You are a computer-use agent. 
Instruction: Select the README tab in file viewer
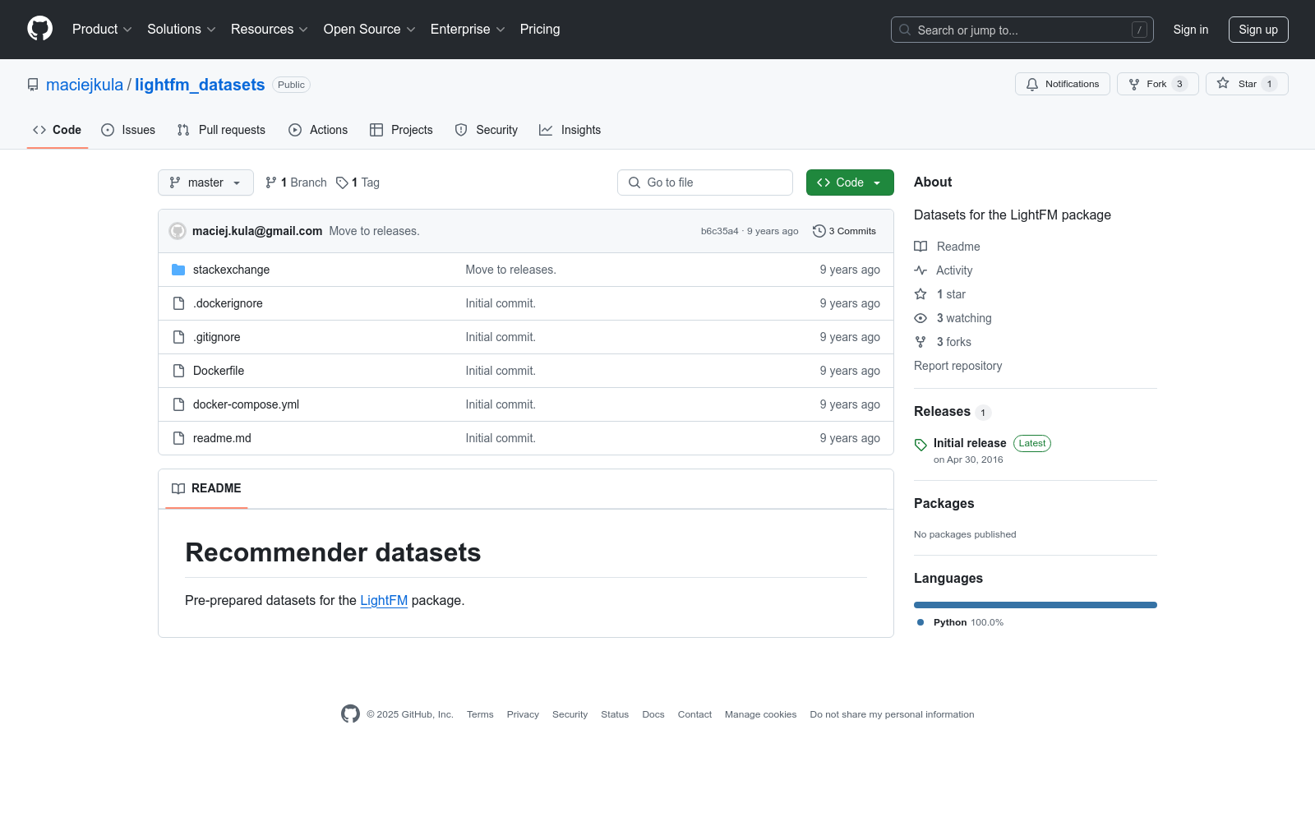pyautogui.click(x=206, y=488)
